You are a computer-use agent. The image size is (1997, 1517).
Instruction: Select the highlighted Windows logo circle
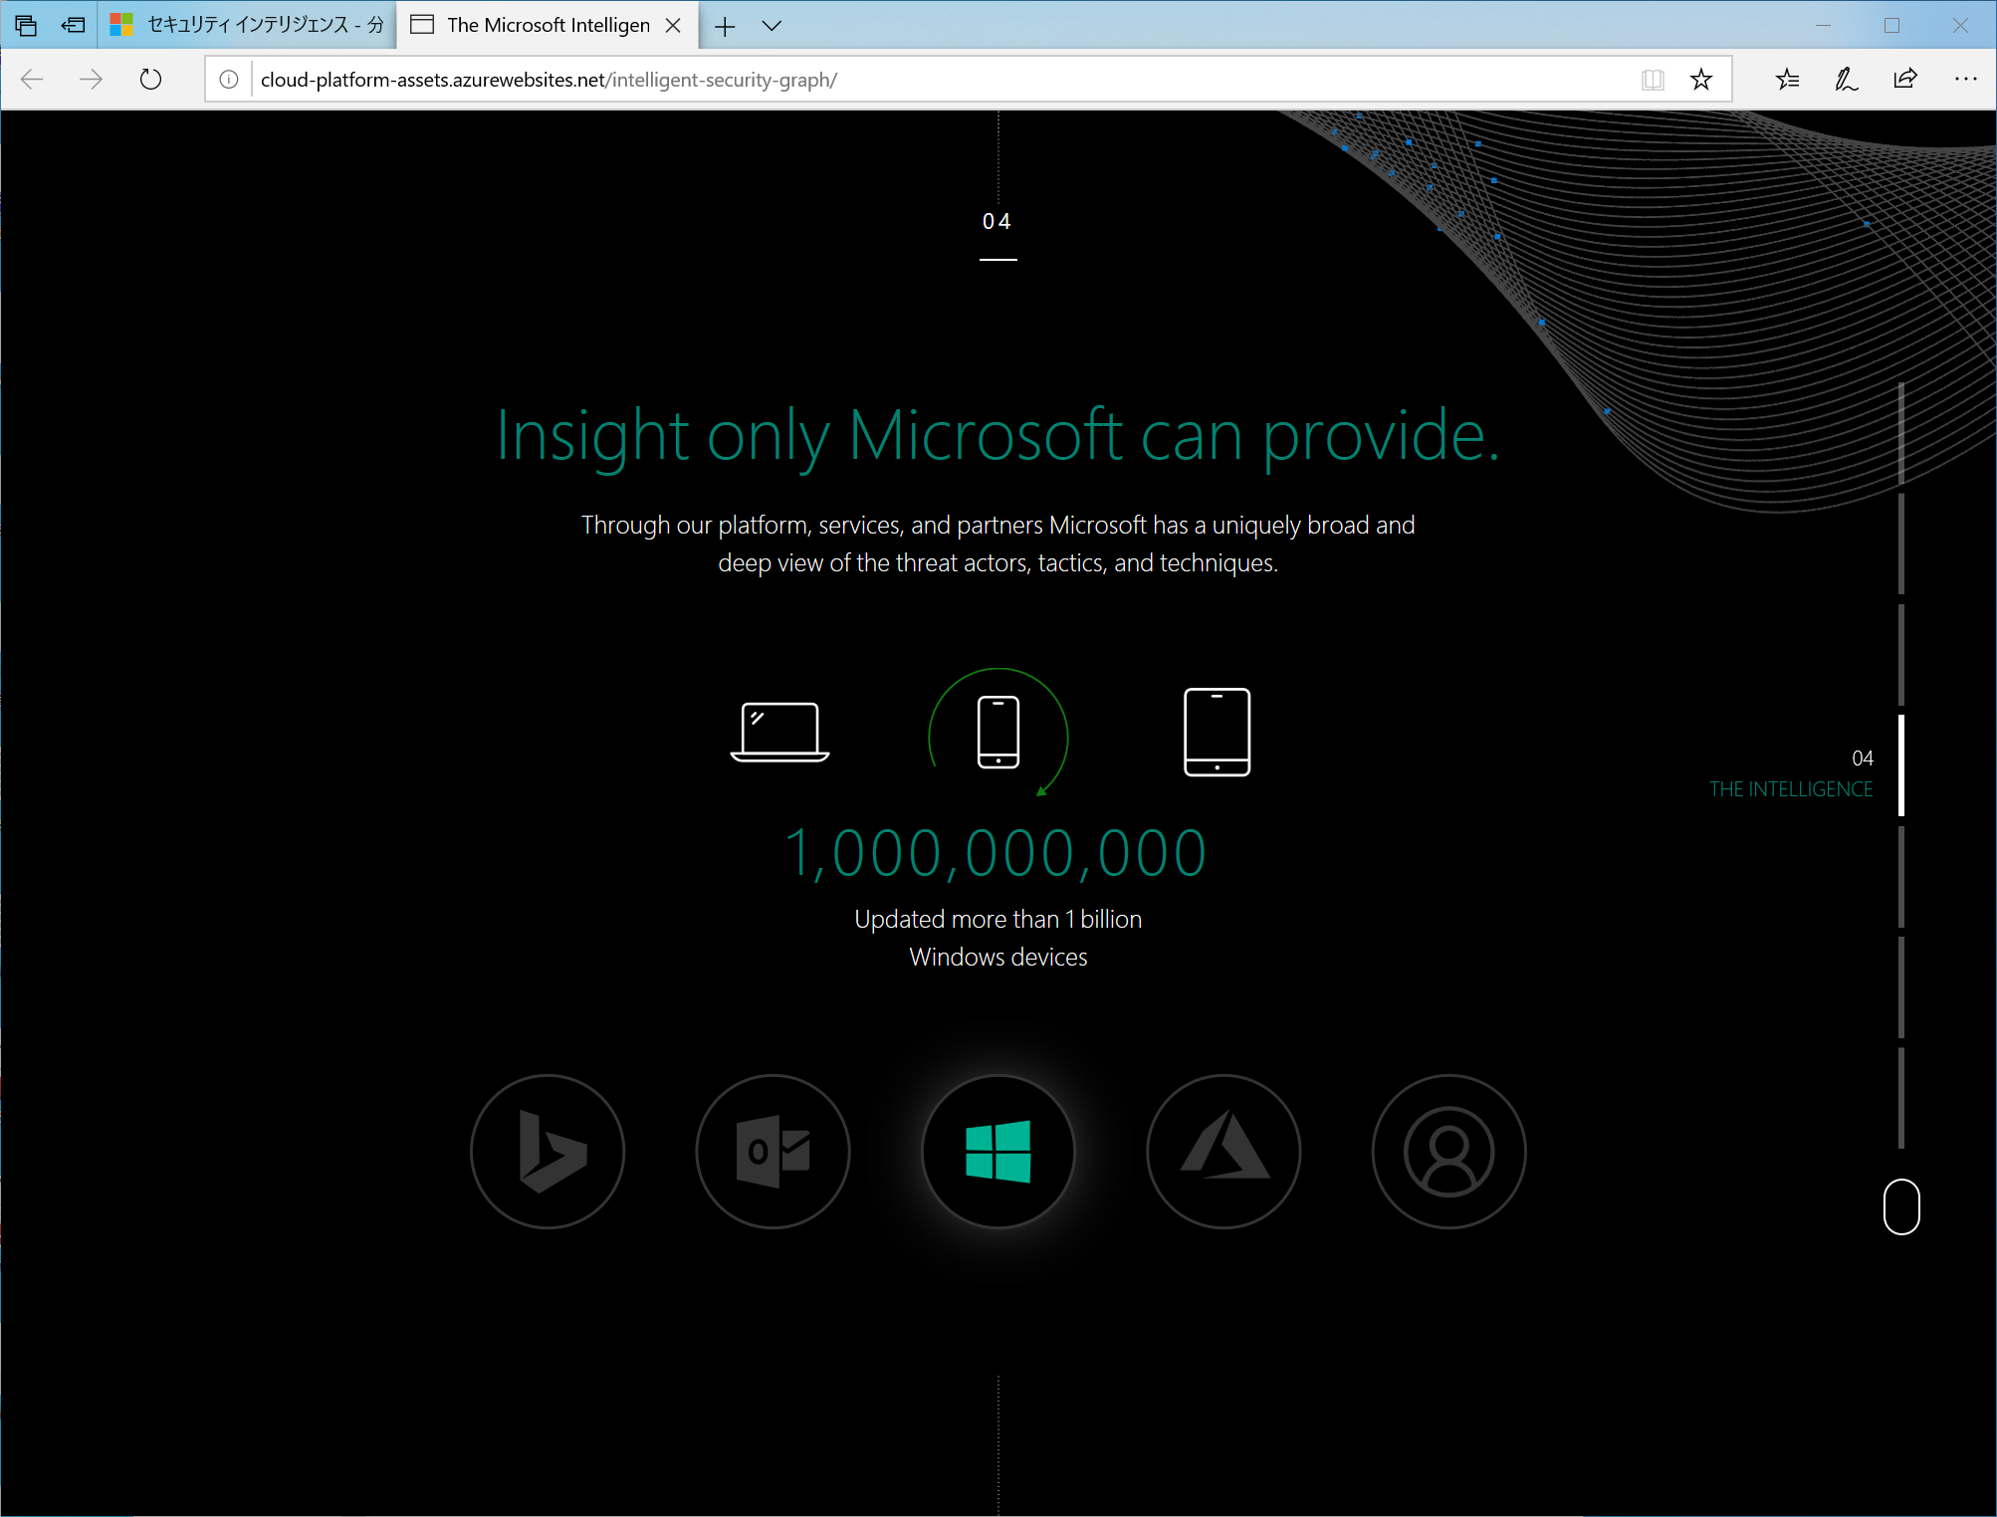998,1152
